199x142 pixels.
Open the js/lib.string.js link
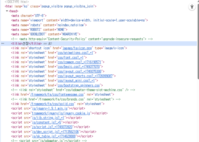pyautogui.click(x=48, y=118)
